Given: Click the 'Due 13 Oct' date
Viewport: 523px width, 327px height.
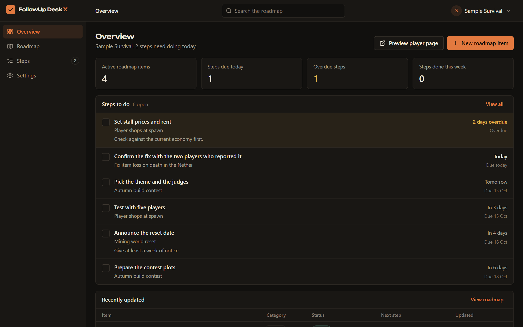Looking at the screenshot, I should coord(496,191).
